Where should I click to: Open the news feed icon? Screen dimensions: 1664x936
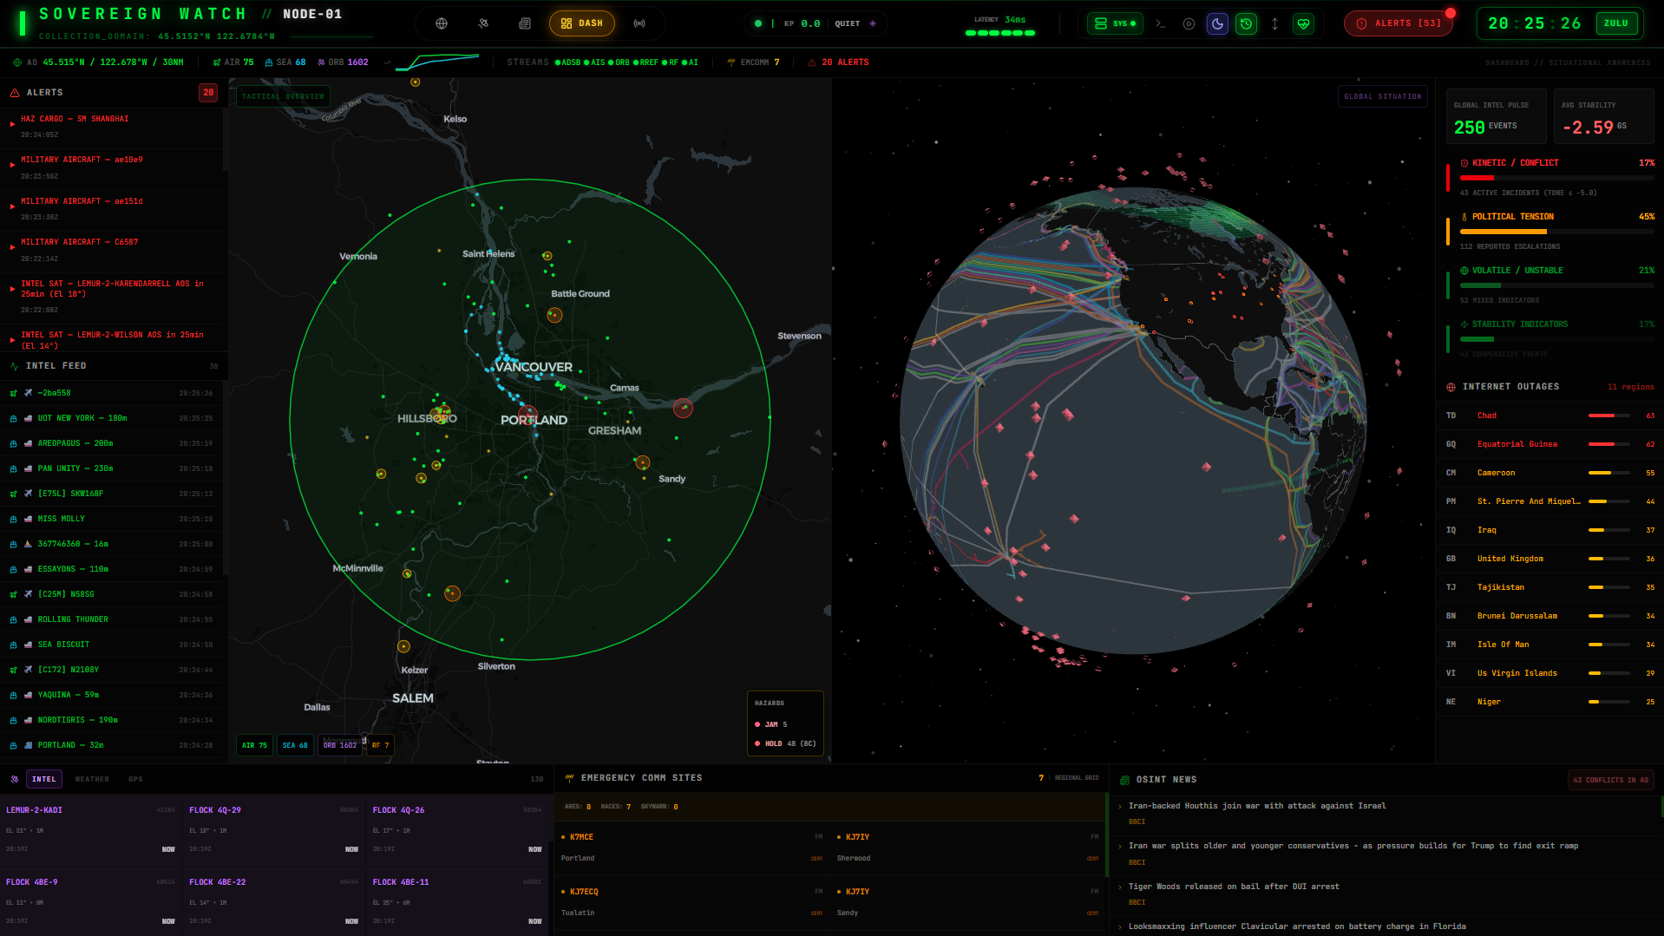pos(525,23)
